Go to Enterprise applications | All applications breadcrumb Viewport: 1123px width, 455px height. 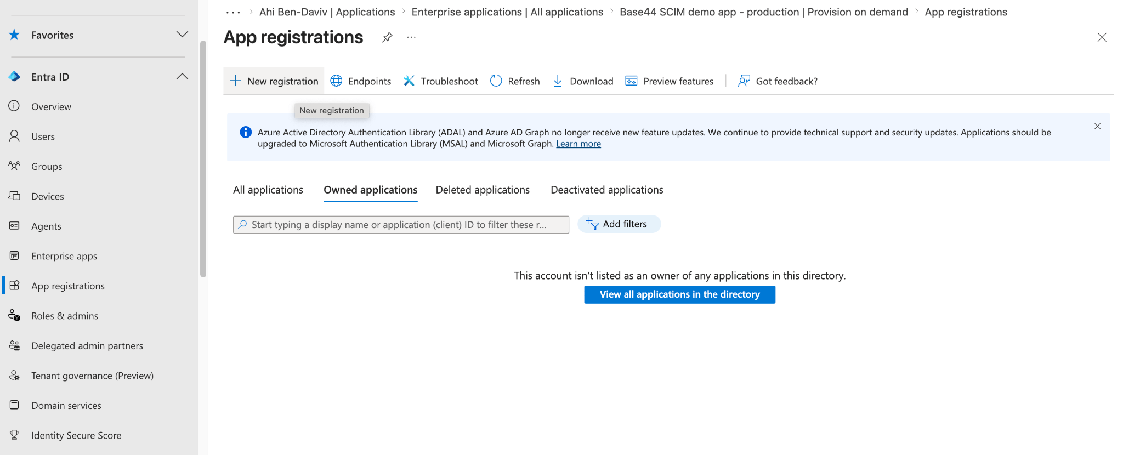click(507, 12)
